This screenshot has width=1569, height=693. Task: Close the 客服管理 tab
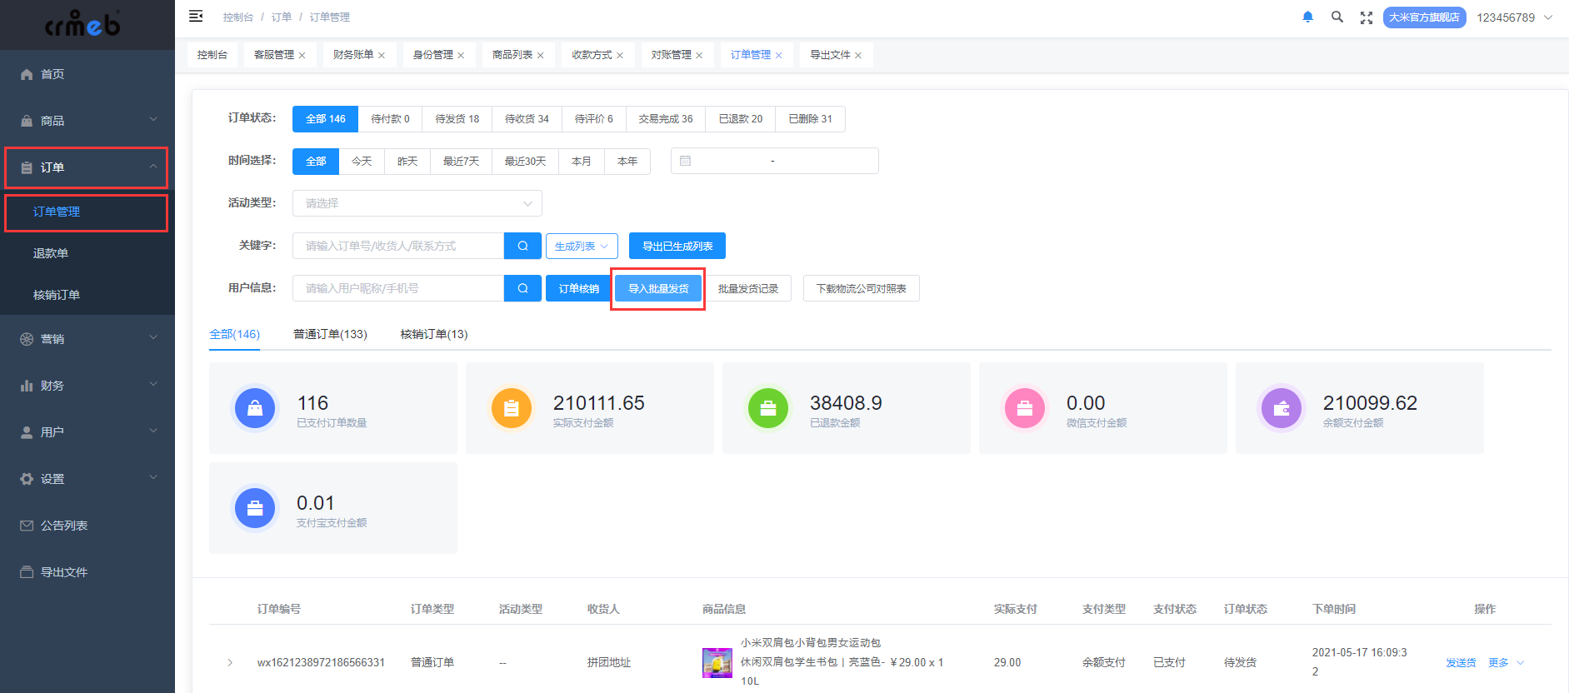[302, 55]
